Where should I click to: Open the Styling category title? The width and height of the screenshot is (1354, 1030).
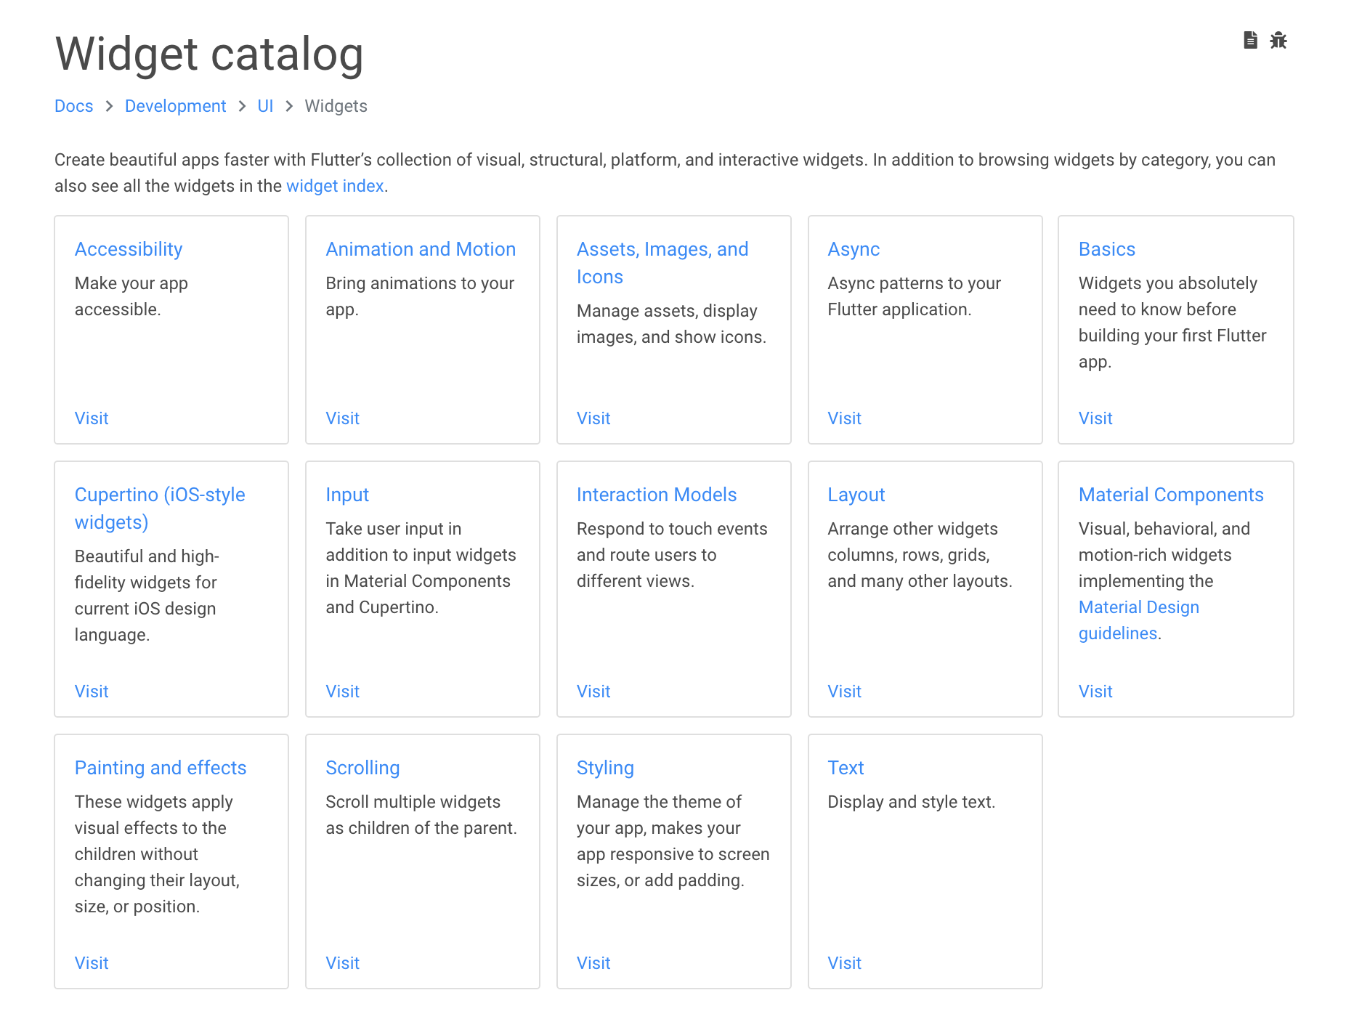pos(605,768)
